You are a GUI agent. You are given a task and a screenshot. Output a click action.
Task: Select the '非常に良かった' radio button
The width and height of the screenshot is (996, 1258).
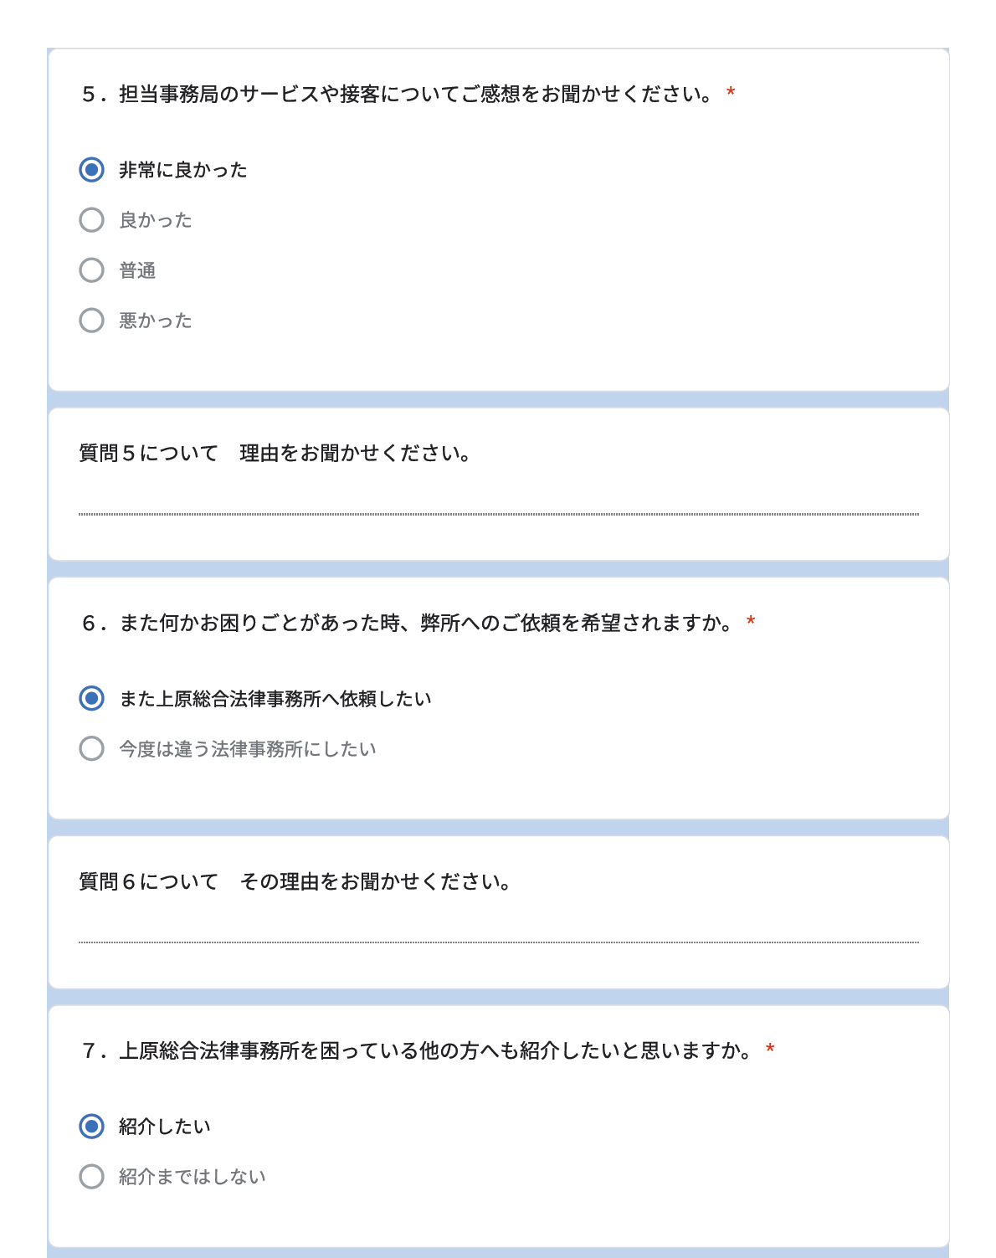point(92,170)
